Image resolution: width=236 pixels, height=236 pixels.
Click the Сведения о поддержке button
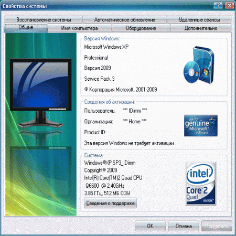click(111, 203)
